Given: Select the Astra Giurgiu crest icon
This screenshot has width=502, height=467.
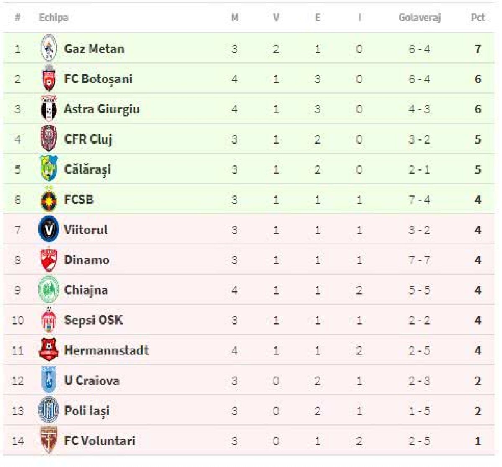Looking at the screenshot, I should [x=49, y=109].
